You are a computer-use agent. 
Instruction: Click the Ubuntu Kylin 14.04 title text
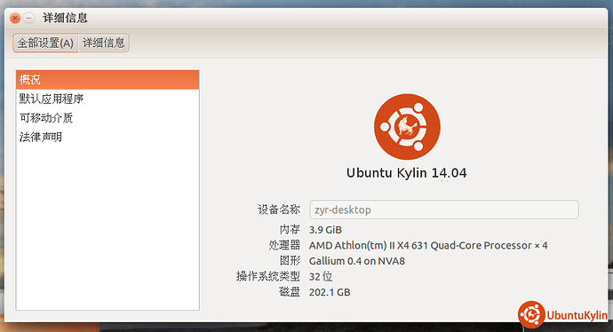point(407,173)
